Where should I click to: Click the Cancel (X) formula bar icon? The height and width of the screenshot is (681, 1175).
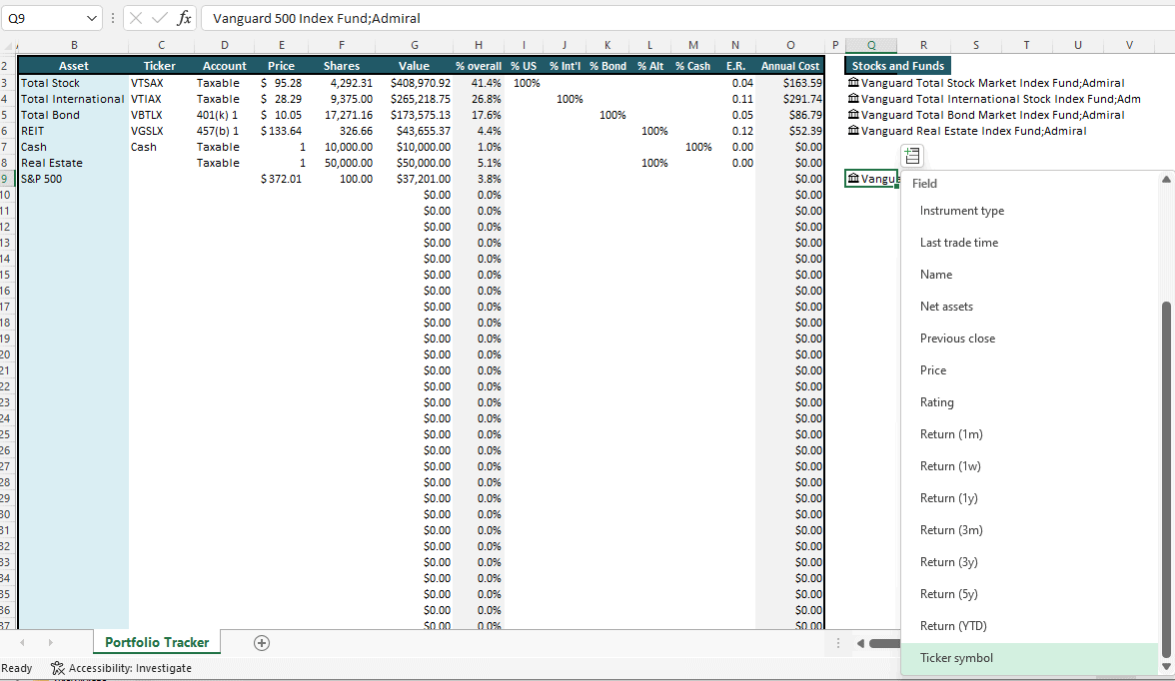(136, 18)
